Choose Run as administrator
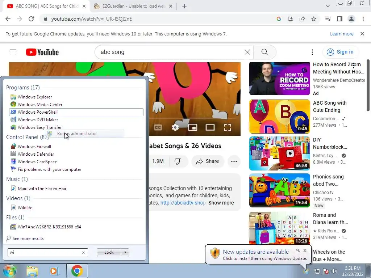 coord(85,134)
